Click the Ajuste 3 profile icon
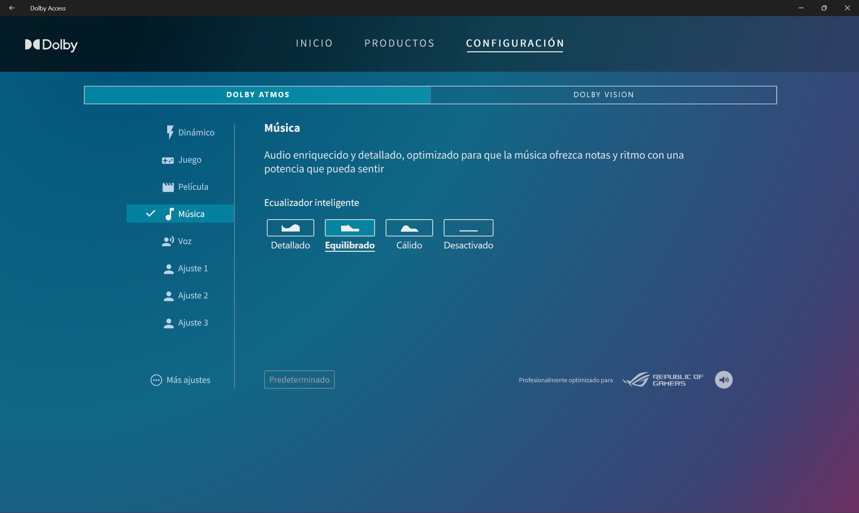The height and width of the screenshot is (513, 859). tap(169, 323)
